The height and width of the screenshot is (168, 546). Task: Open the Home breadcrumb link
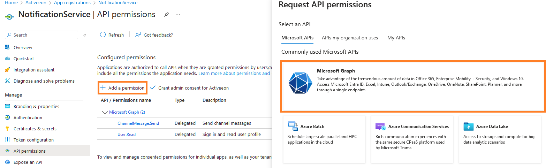[11, 2]
